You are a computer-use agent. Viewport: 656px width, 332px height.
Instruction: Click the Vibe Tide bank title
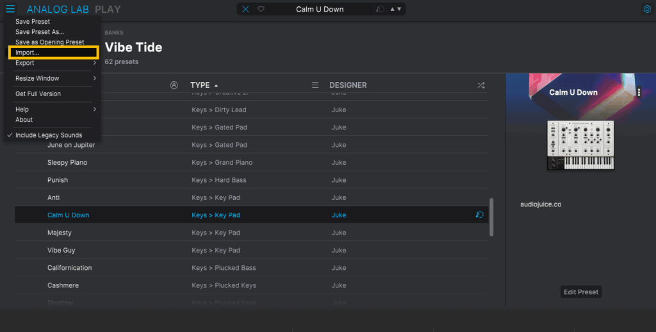(133, 47)
